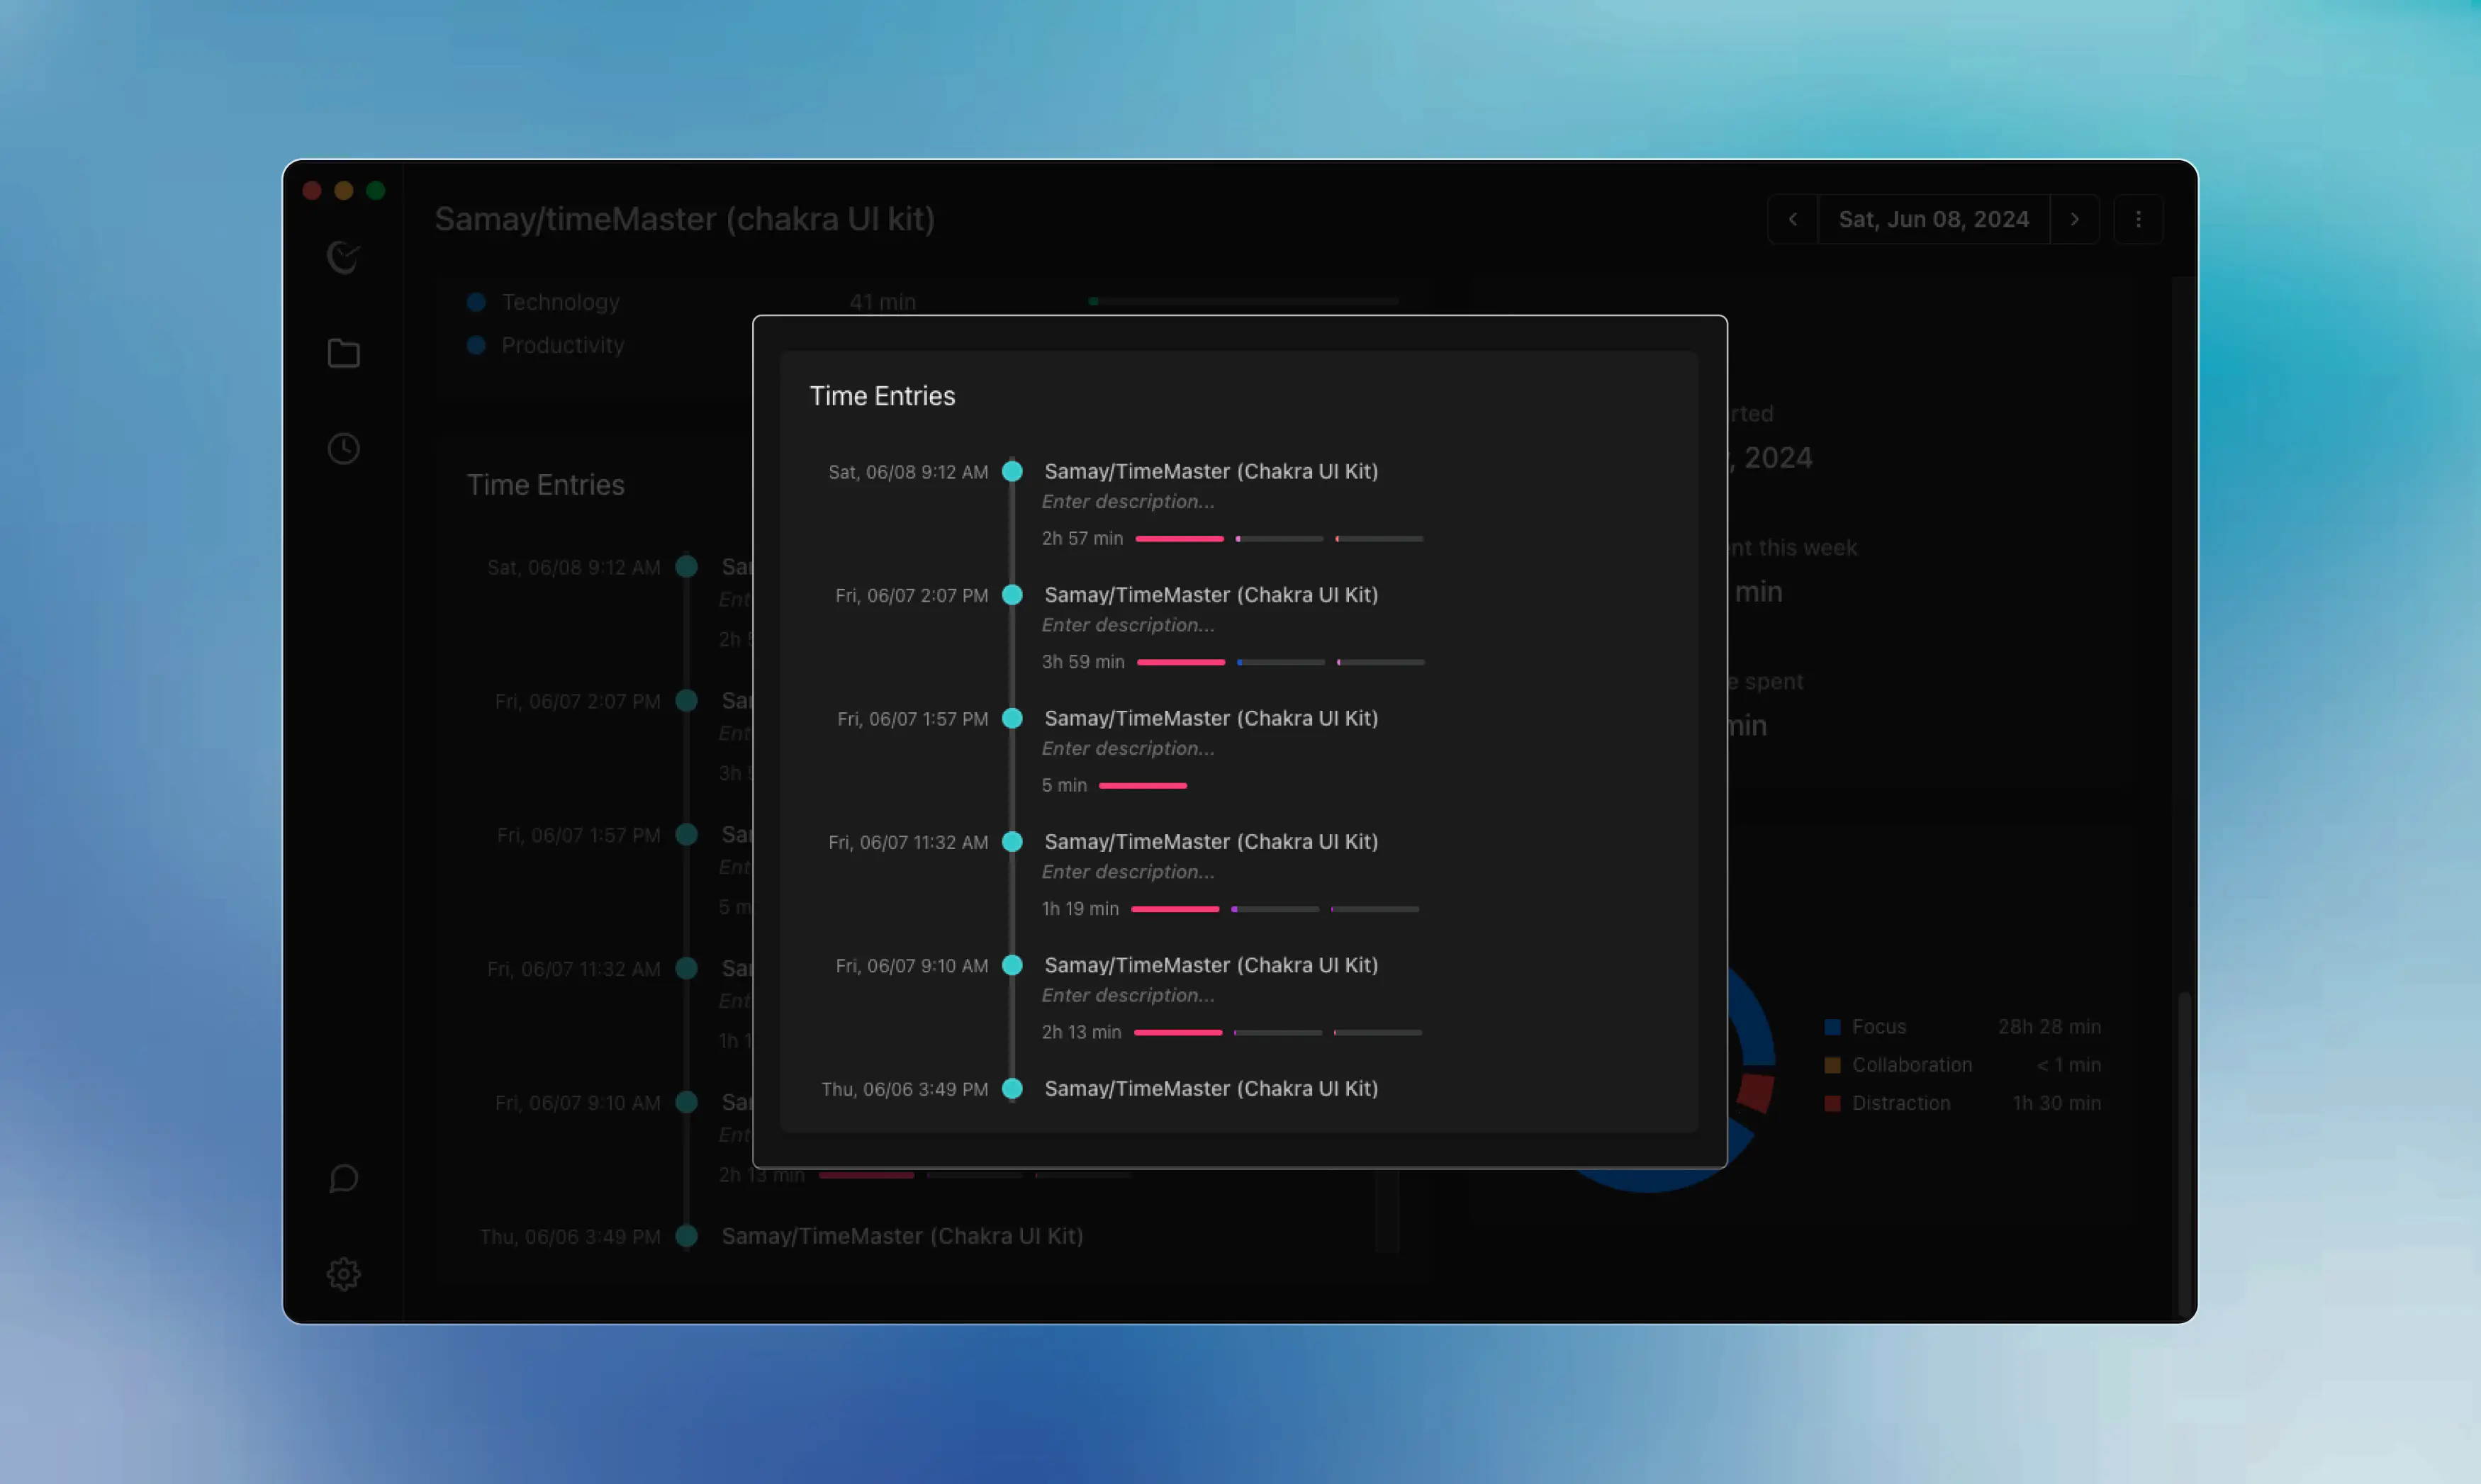The height and width of the screenshot is (1484, 2481).
Task: Click the Distraction legend item in chart
Action: click(x=1901, y=1103)
